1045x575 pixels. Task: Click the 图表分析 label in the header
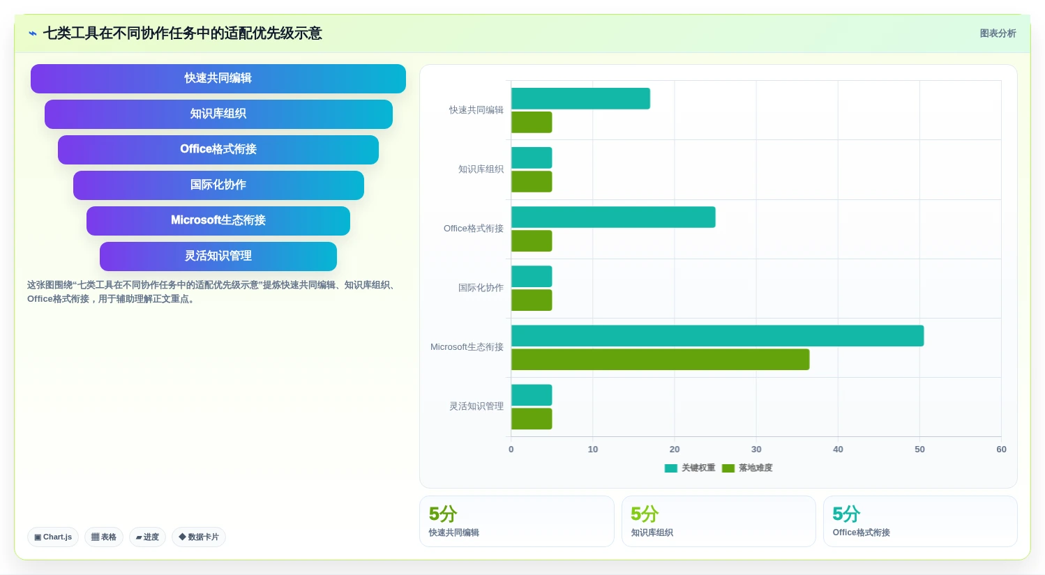tap(998, 33)
